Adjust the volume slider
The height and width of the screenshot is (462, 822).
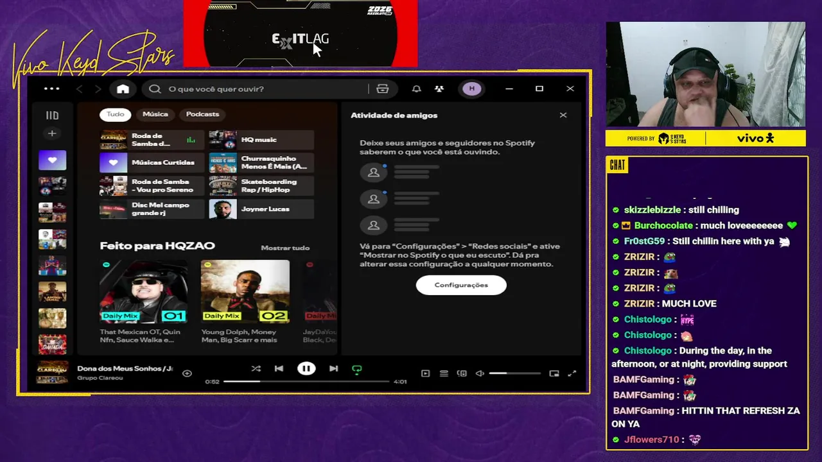514,373
